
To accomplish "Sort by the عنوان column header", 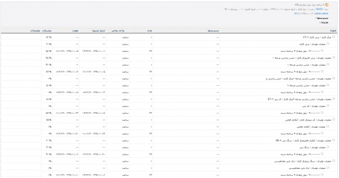I will click(x=333, y=31).
